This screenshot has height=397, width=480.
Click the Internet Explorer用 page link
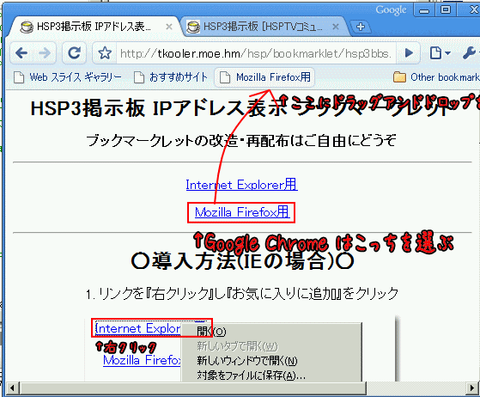(x=241, y=185)
